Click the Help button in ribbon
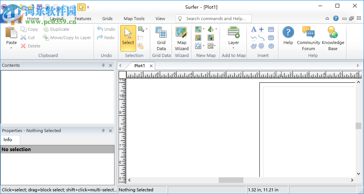The width and height of the screenshot is (364, 194). click(288, 36)
